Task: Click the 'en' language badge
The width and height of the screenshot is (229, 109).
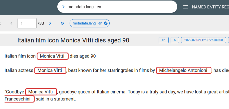Action: pyautogui.click(x=163, y=40)
